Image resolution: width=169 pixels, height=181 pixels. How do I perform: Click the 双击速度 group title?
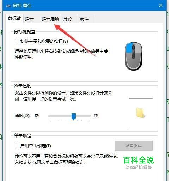[23, 85]
